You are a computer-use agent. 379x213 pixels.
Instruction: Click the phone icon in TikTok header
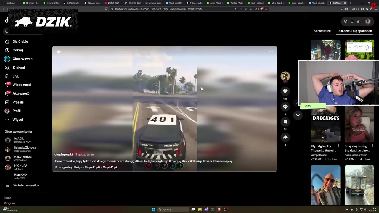pyautogui.click(x=352, y=21)
